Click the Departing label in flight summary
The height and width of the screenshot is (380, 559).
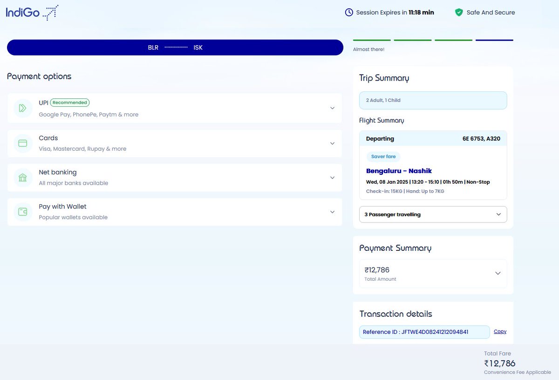tap(380, 138)
